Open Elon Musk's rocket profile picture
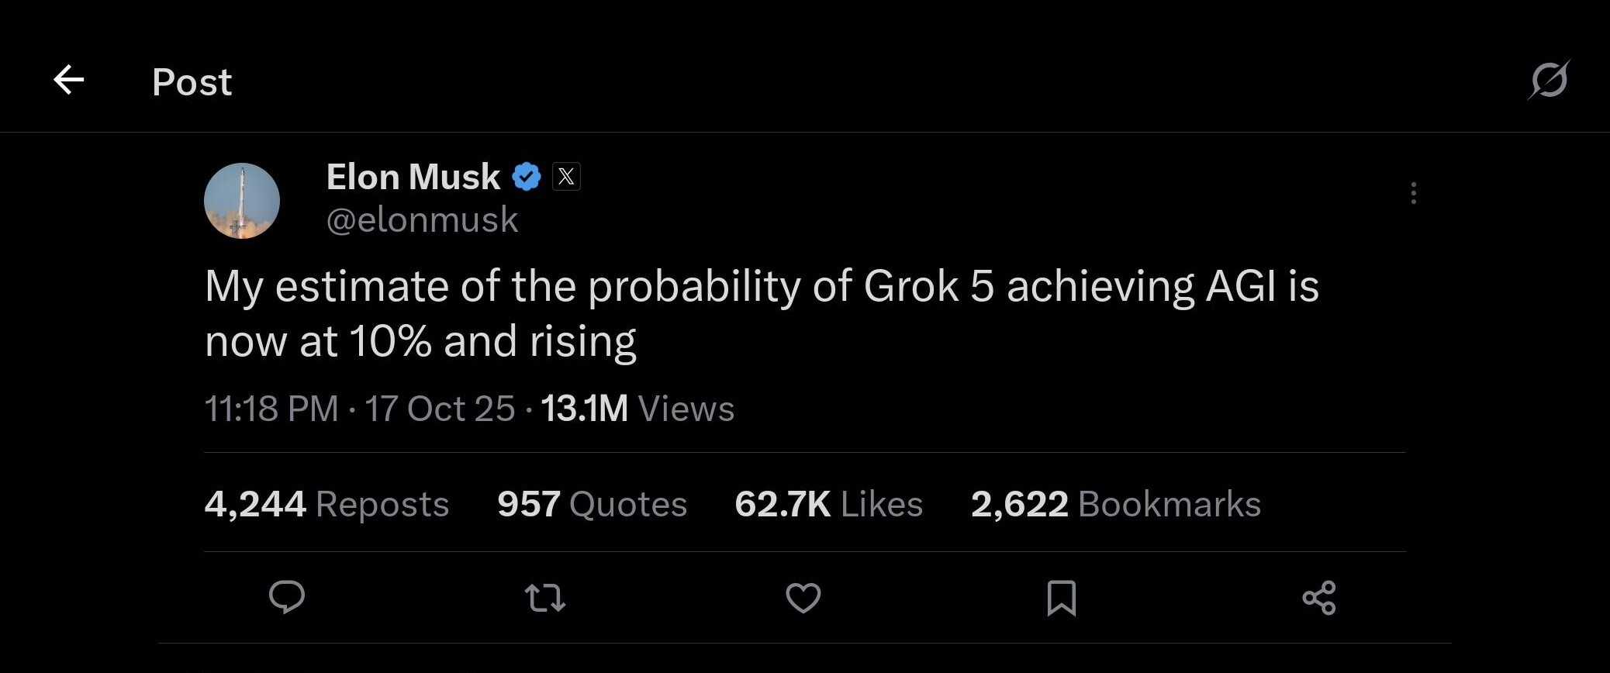This screenshot has width=1610, height=673. pyautogui.click(x=242, y=201)
